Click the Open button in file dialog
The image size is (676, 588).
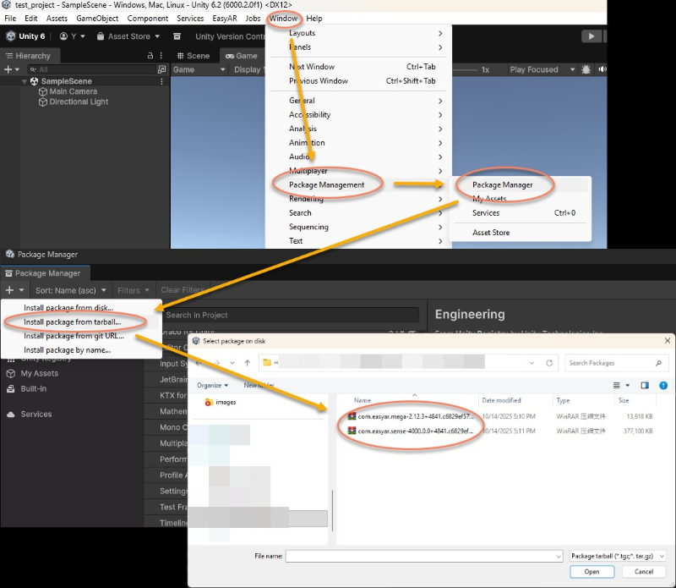(591, 572)
